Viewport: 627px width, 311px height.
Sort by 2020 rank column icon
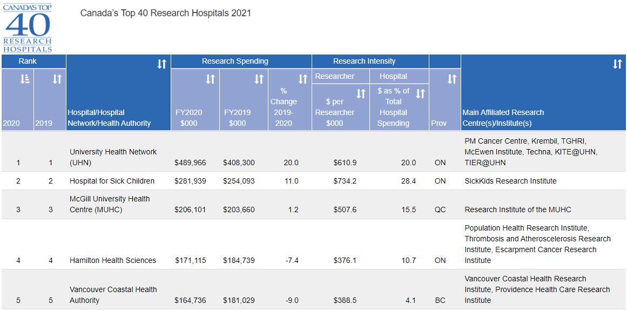(x=25, y=79)
